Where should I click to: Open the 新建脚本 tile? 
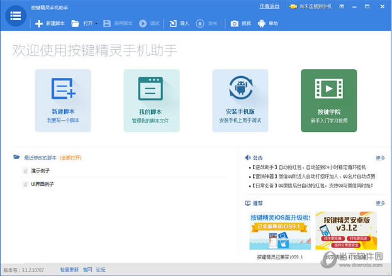[63, 100]
